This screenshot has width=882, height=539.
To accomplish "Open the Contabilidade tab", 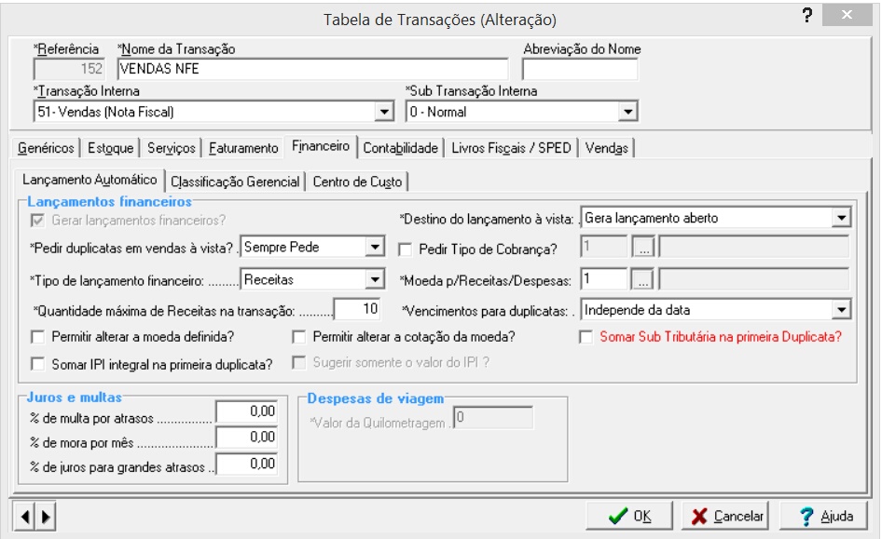I will [401, 148].
